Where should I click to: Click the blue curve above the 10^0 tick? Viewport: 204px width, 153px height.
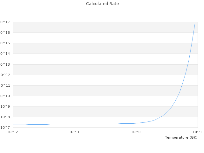(x=136, y=123)
